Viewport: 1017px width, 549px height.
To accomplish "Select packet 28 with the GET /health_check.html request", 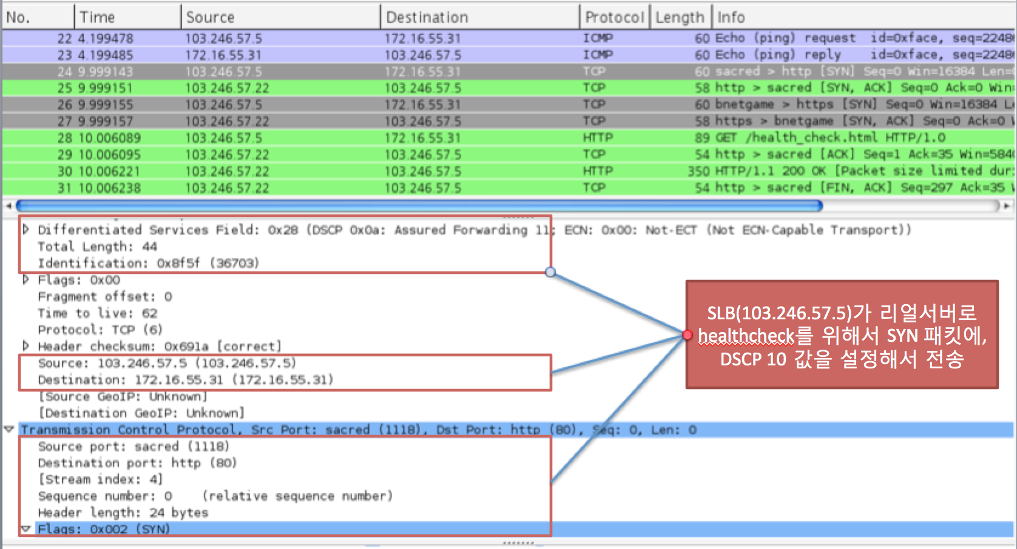I will click(508, 138).
